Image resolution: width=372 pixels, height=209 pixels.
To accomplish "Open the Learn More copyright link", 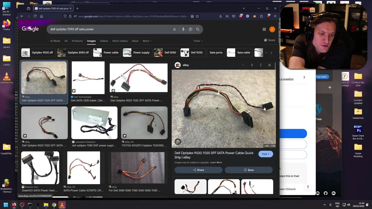I will 216,163.
